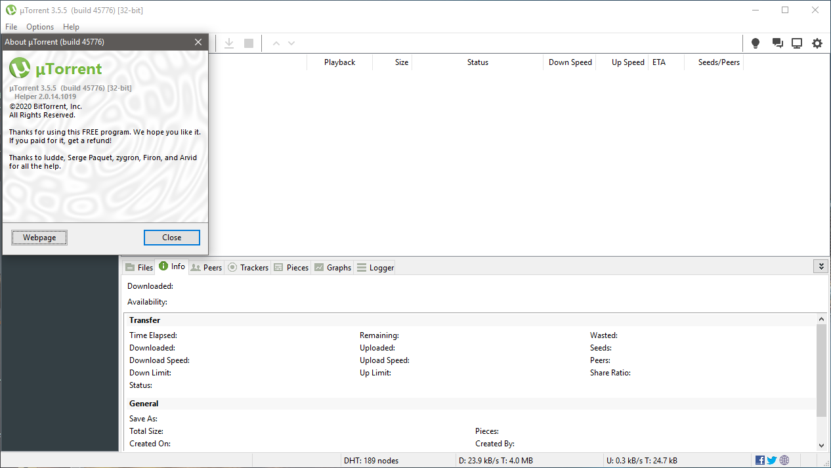Click the move up queue arrow

click(276, 43)
